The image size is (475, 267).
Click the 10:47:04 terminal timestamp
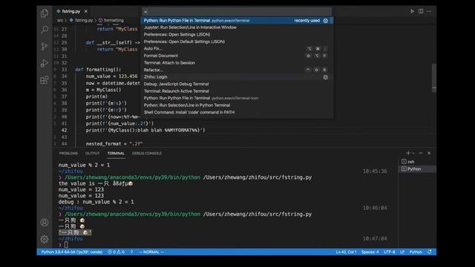(375, 239)
